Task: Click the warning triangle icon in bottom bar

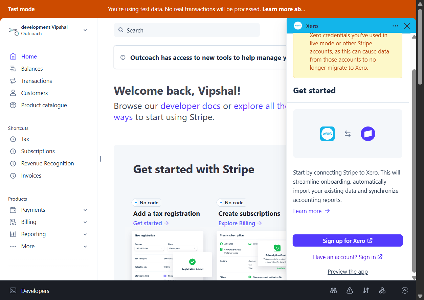Action: tap(350, 290)
